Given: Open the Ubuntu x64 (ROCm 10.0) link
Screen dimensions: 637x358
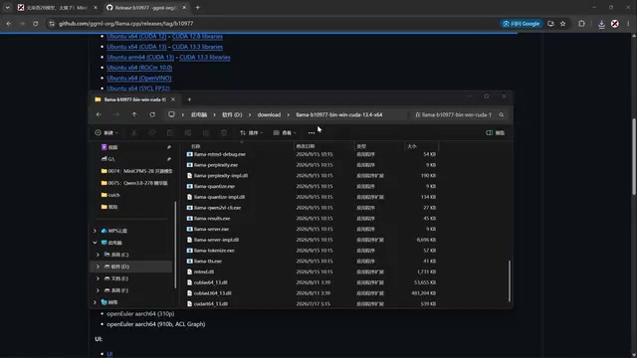Looking at the screenshot, I should (x=139, y=68).
